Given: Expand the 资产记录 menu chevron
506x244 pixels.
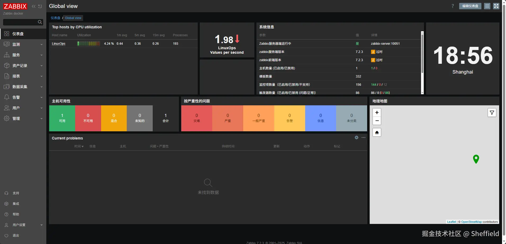Looking at the screenshot, I should click(42, 66).
